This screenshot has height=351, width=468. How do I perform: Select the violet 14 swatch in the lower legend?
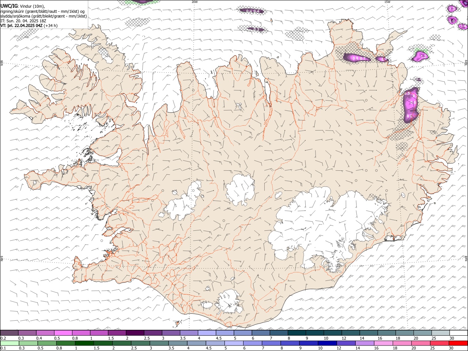click(x=365, y=343)
